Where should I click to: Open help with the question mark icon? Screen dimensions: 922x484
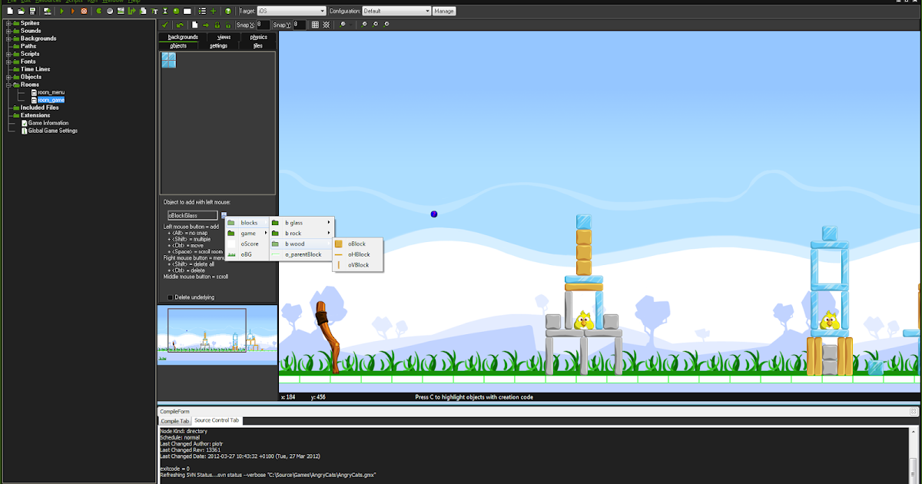coord(228,12)
